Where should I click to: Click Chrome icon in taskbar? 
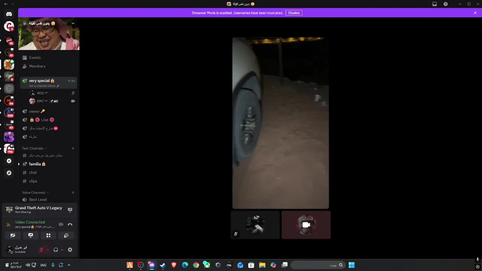pos(196,265)
